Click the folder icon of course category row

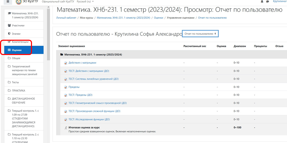(x=62, y=55)
